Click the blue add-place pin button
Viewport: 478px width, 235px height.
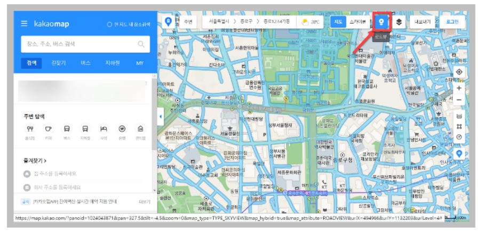[x=459, y=154]
